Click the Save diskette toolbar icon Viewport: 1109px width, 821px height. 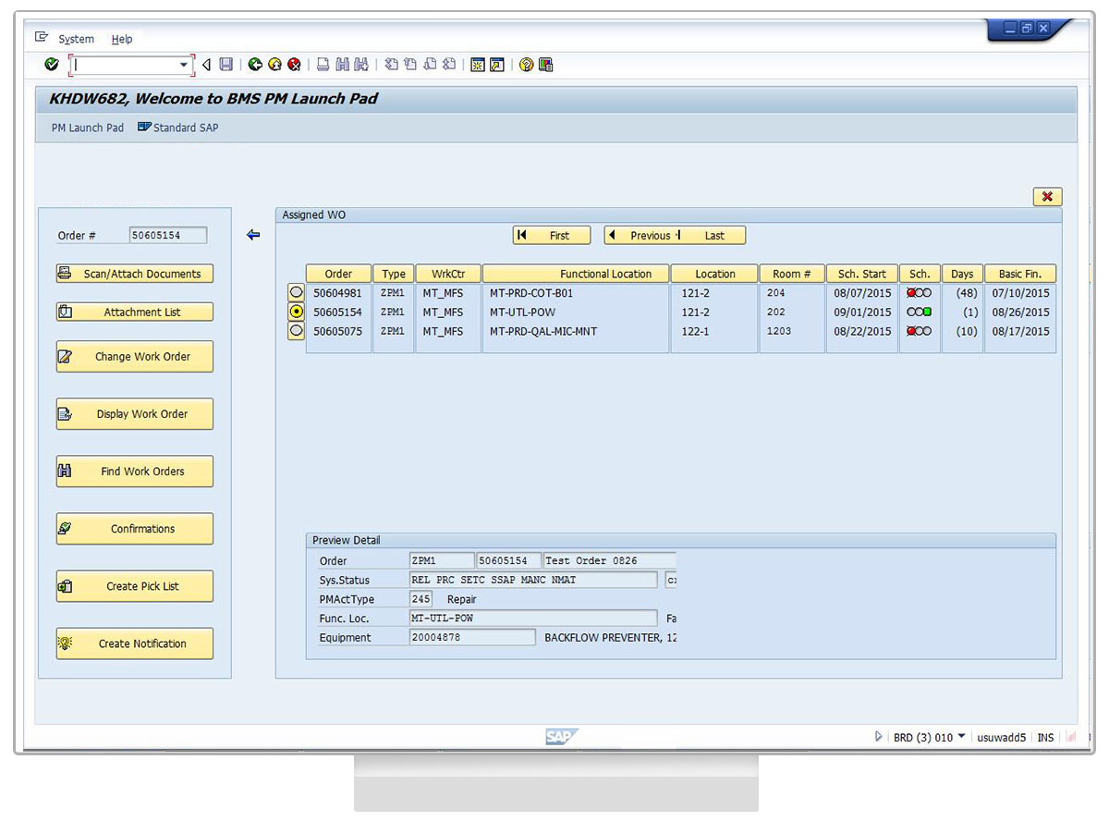[x=226, y=65]
